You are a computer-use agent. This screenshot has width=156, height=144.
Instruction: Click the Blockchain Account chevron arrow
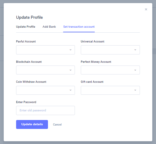[x=71, y=70]
